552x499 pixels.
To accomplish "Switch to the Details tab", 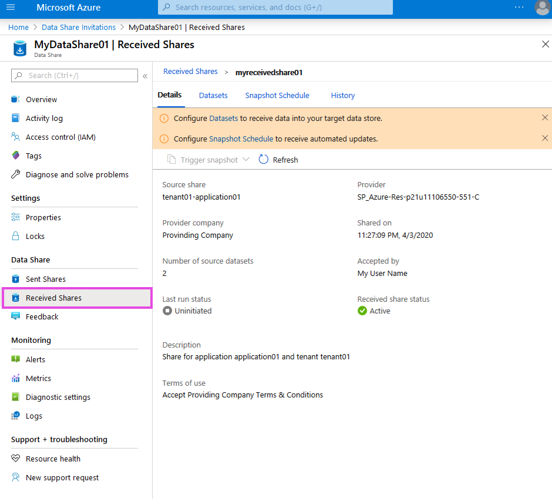I will tap(169, 95).
